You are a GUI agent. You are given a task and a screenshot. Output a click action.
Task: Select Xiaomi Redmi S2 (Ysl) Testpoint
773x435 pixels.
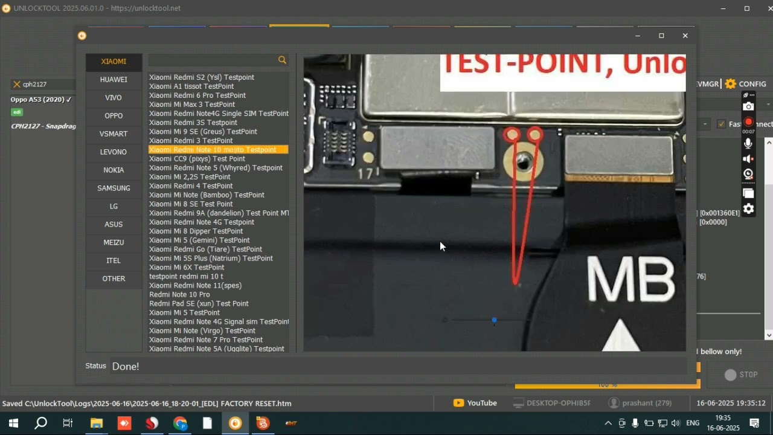(x=202, y=77)
